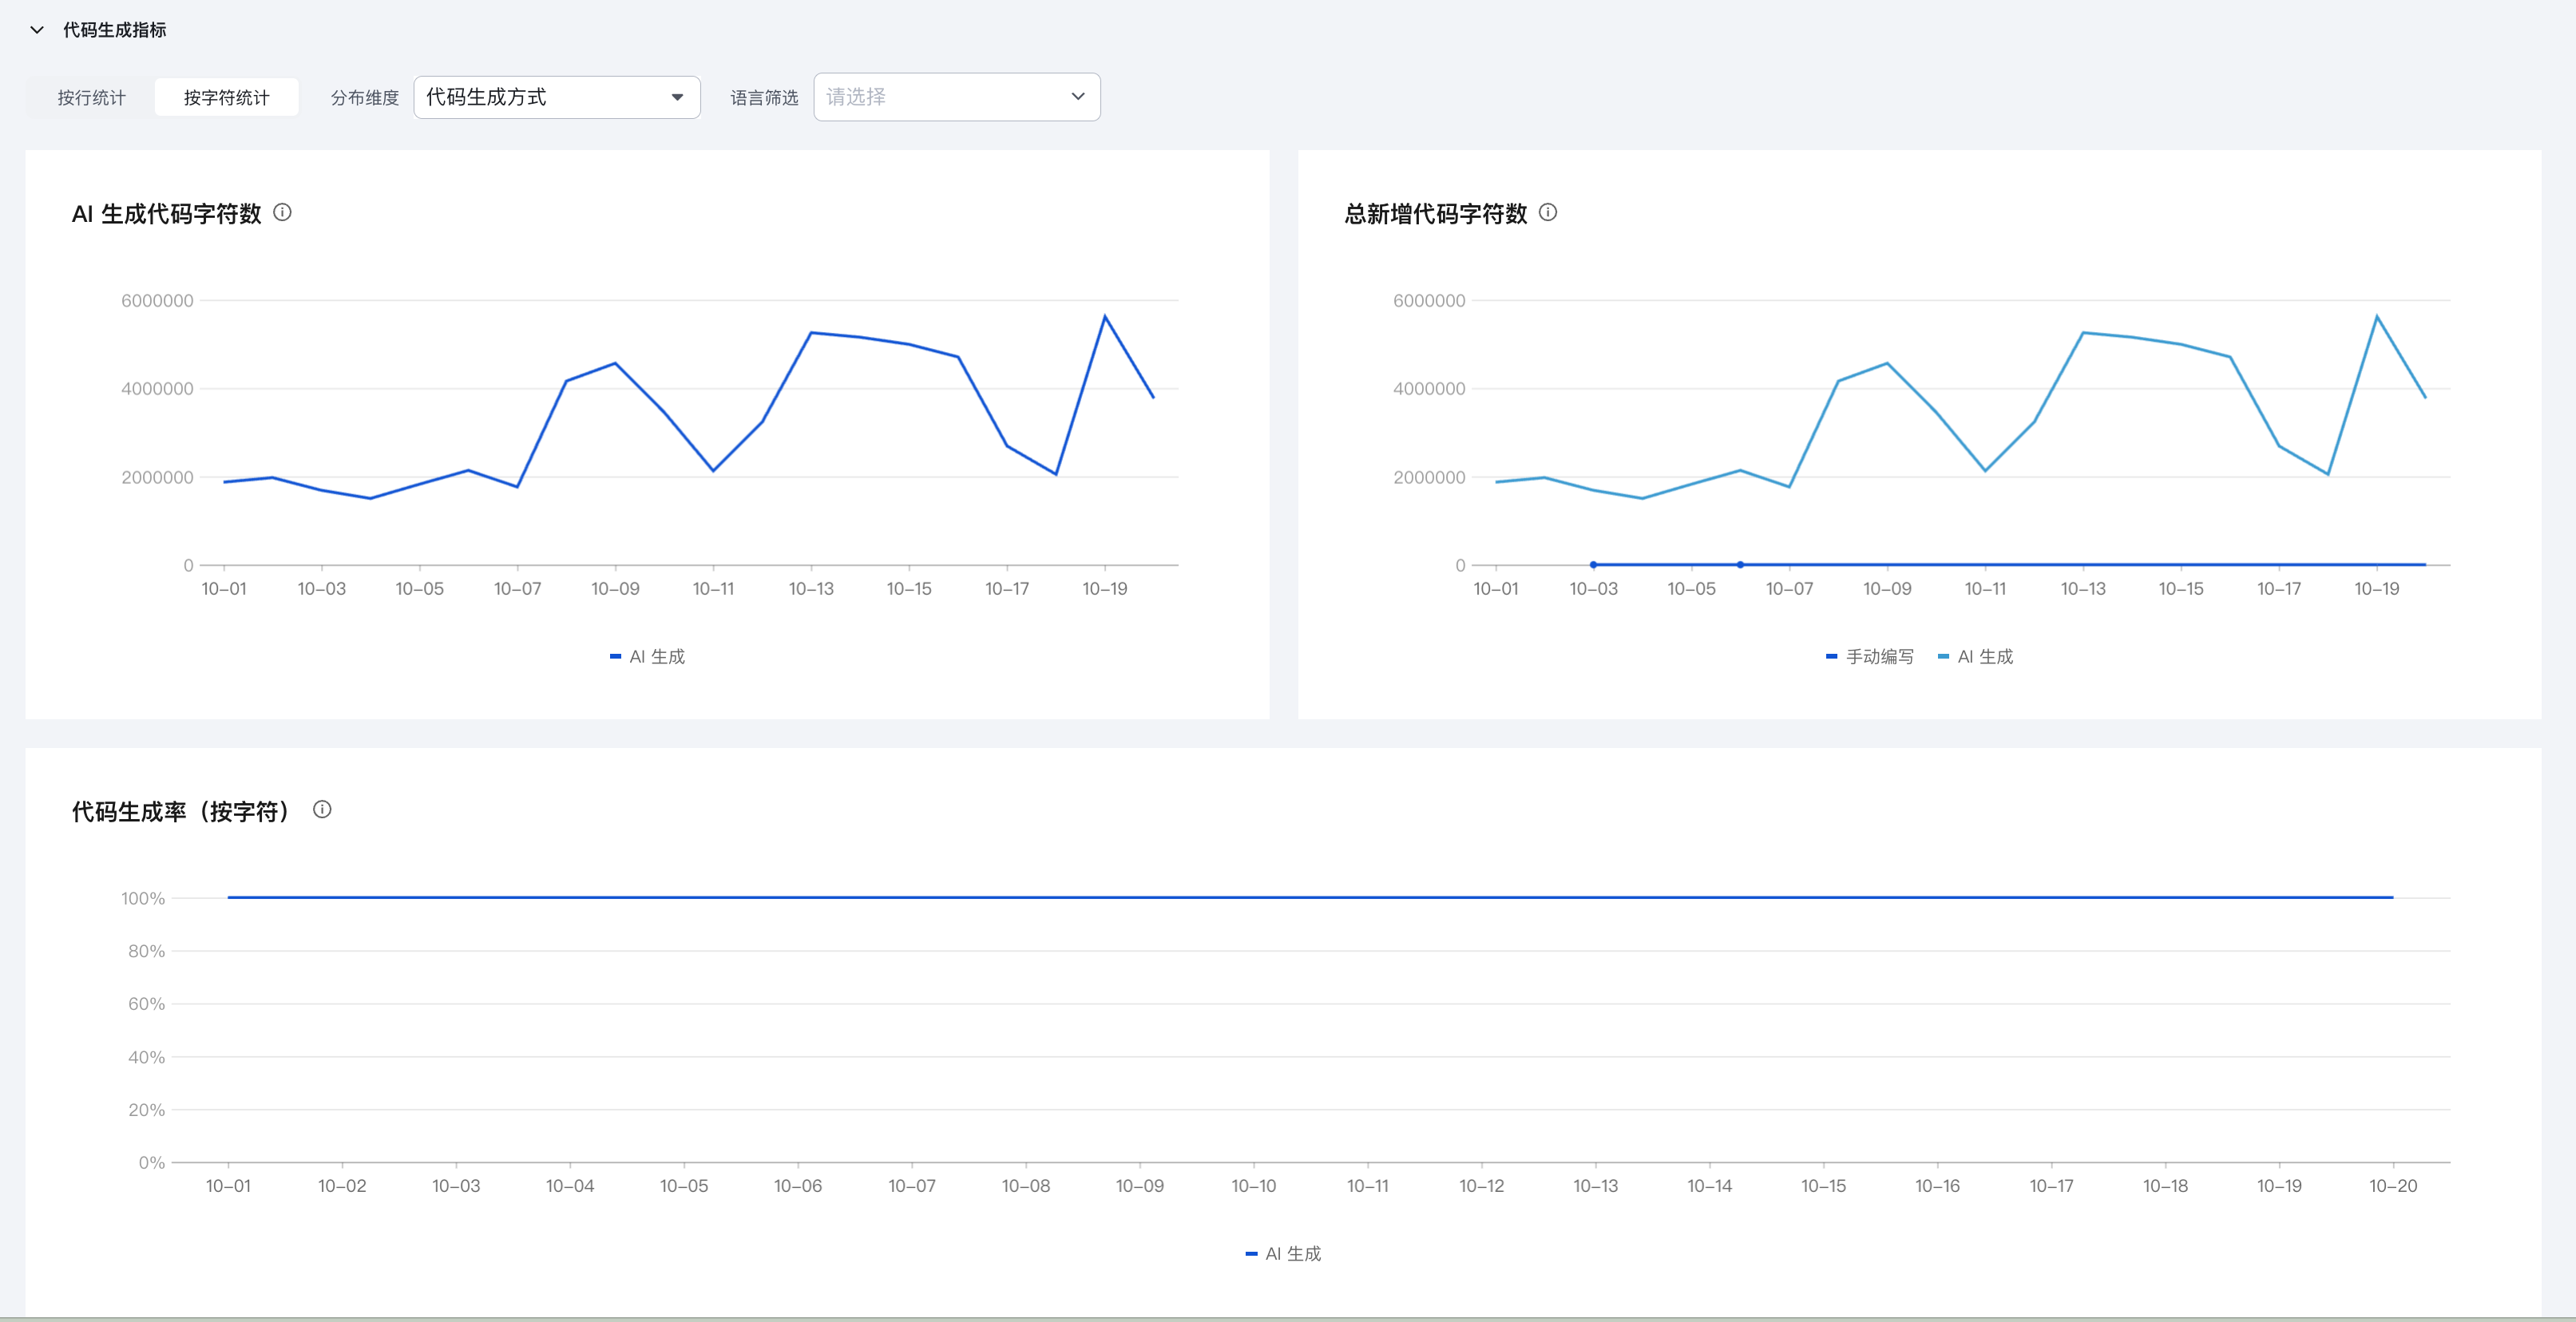Viewport: 2576px width, 1322px height.
Task: Click info icon beside 代码生成率（按字符）
Action: click(x=322, y=809)
